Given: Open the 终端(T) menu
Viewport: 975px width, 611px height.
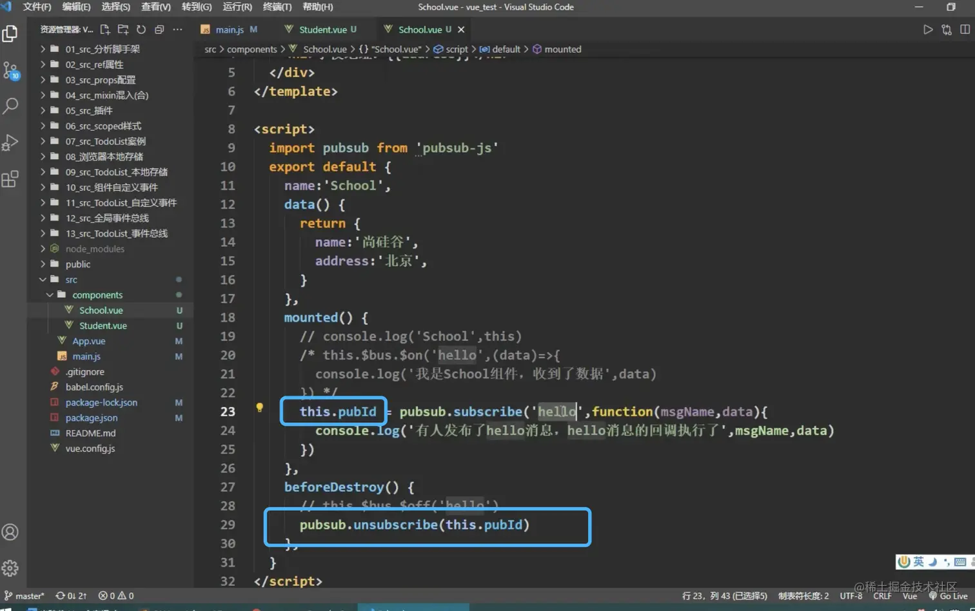Looking at the screenshot, I should (x=277, y=6).
